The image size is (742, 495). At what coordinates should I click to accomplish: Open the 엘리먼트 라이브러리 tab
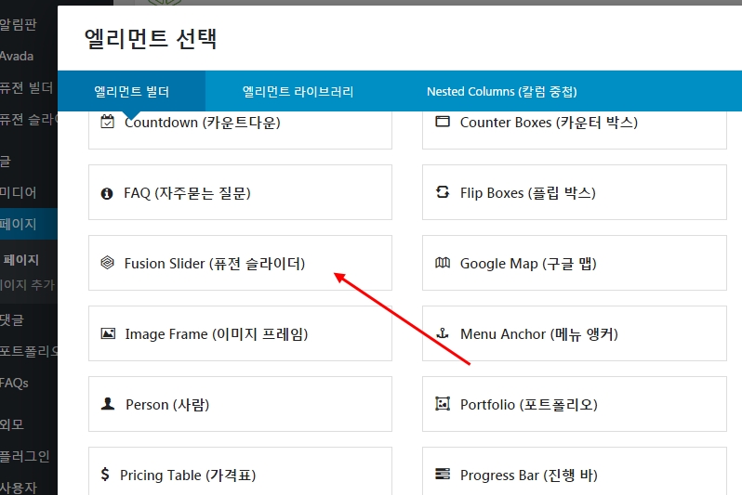tap(298, 91)
